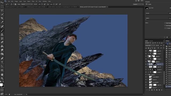Open the Flow value dropdown
Image resolution: width=171 pixels, height=96 pixels.
[54, 4]
